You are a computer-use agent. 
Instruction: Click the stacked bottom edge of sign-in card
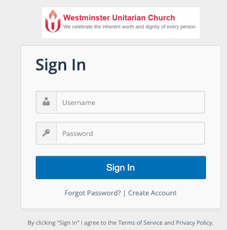point(121,210)
